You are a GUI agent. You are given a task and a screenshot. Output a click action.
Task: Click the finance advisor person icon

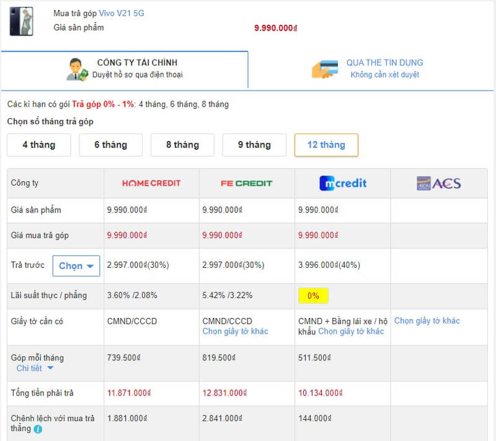[77, 70]
